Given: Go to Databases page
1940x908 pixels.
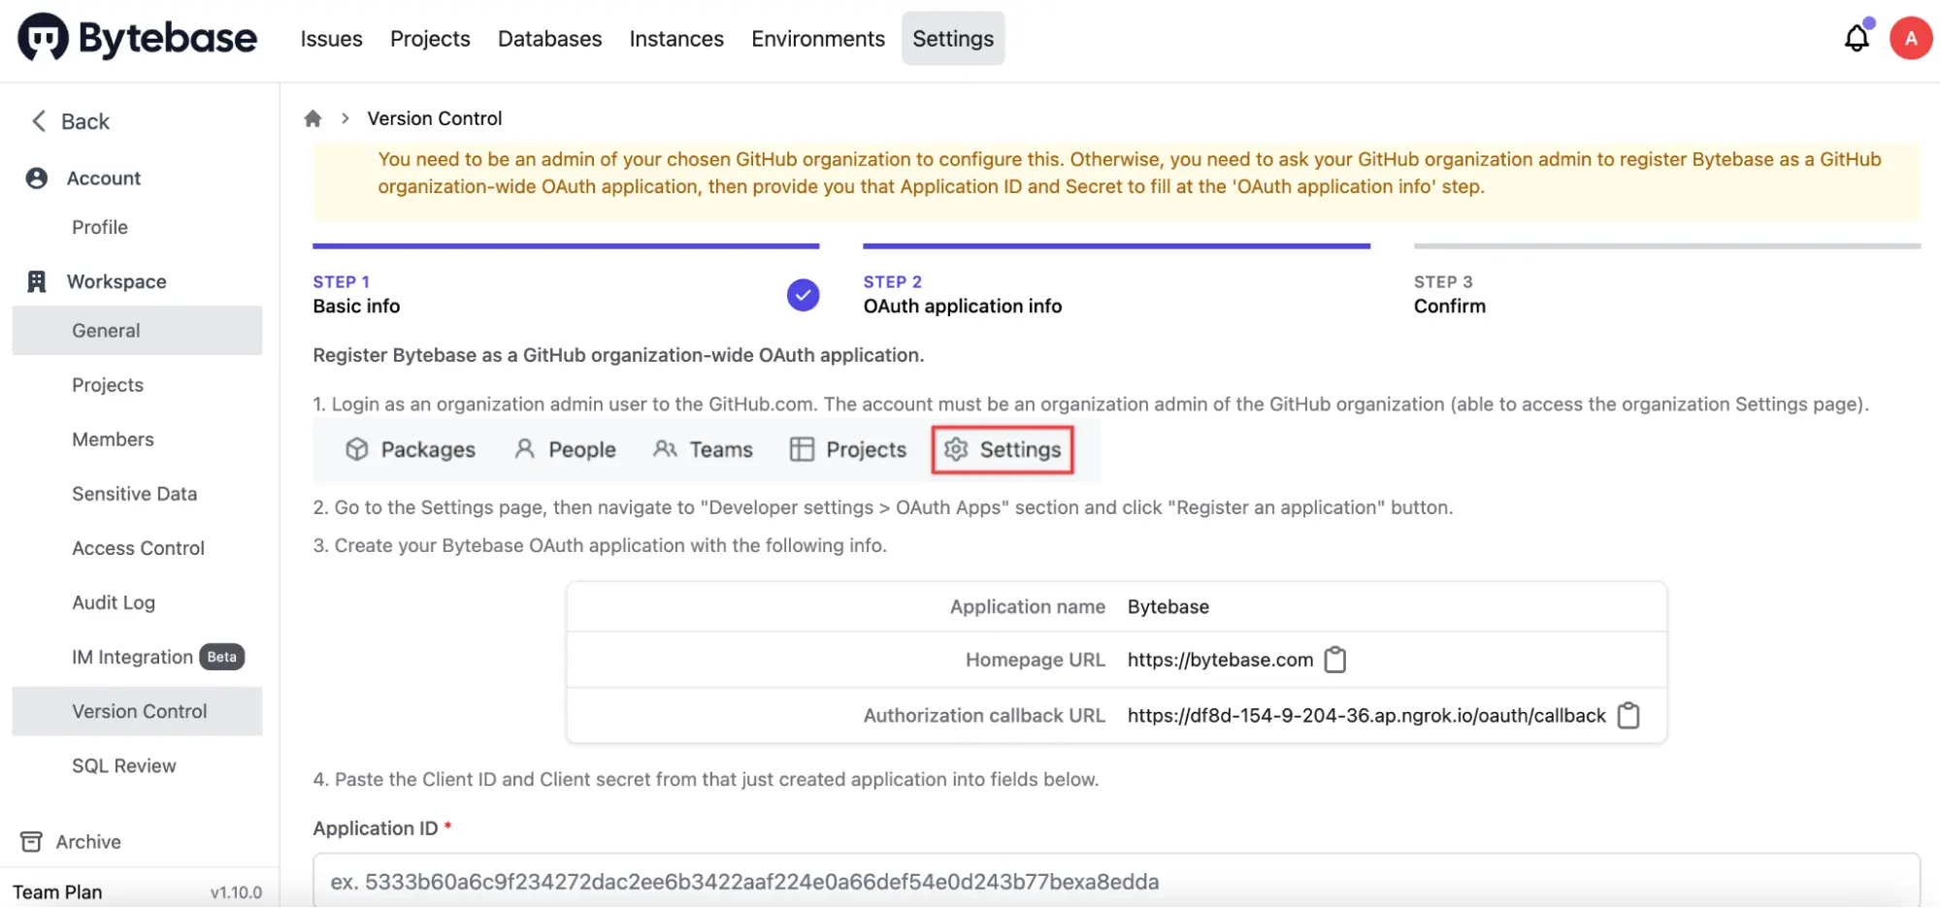Looking at the screenshot, I should click(549, 39).
